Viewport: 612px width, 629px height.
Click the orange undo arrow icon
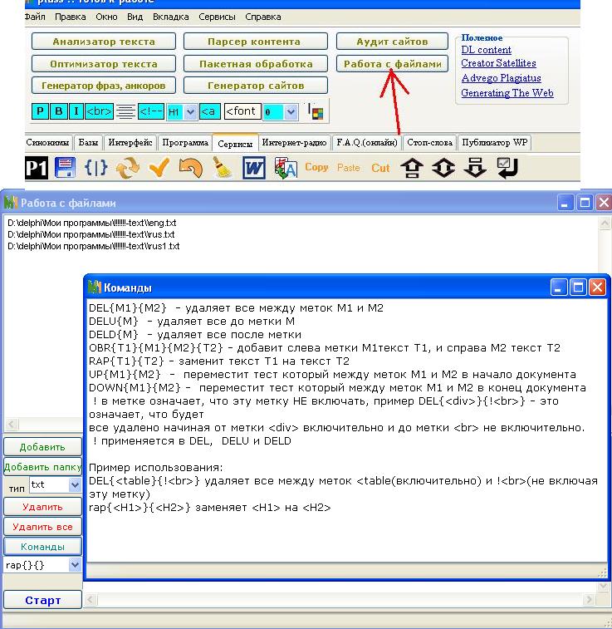pos(190,168)
